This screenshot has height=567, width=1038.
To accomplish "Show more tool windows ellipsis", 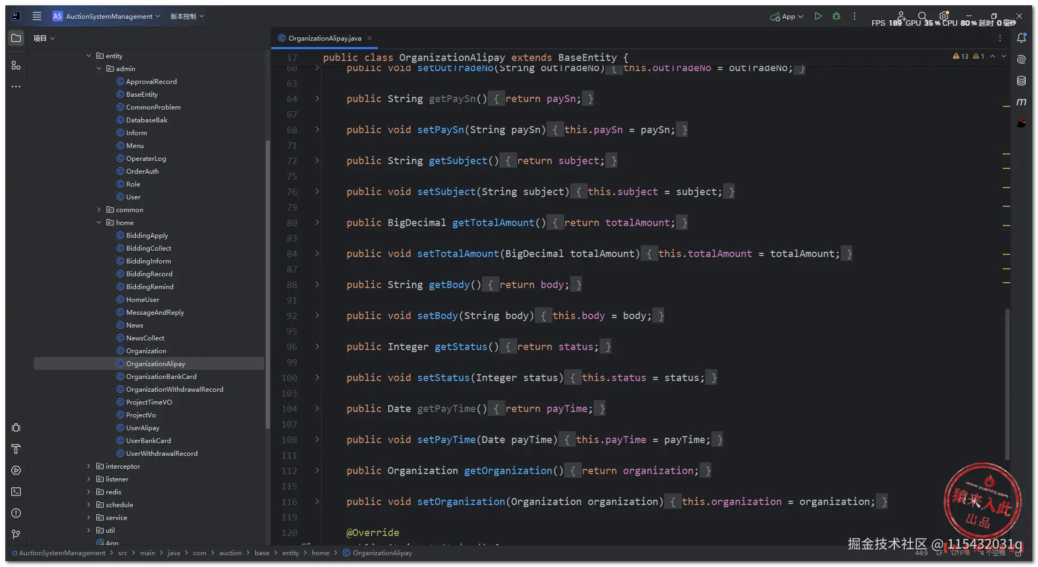I will 16,87.
